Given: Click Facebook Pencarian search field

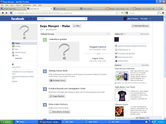Looking at the screenshot, I should [61, 19].
